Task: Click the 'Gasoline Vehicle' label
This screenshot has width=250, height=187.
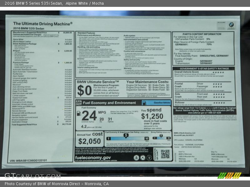Action: (162, 103)
